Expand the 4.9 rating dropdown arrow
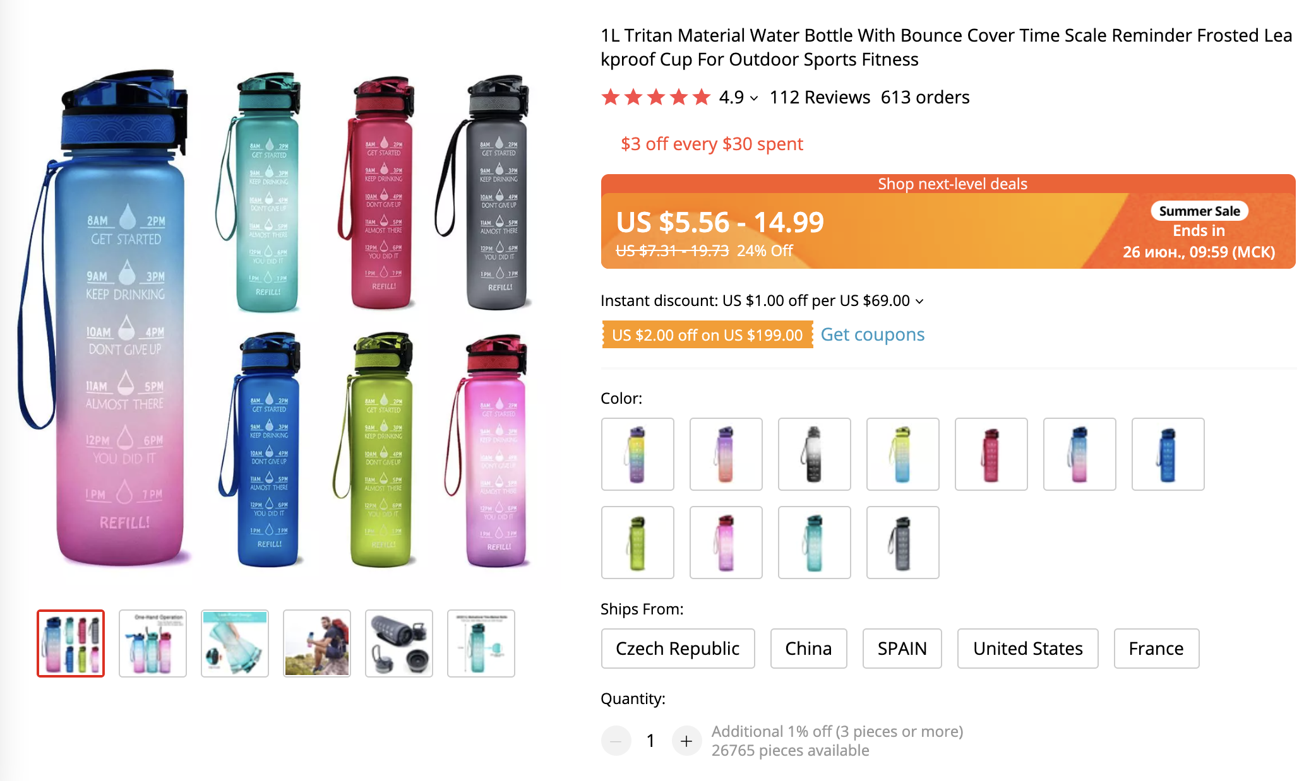 click(x=754, y=98)
